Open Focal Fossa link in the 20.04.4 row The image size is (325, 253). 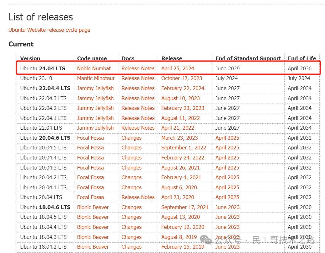90,158
